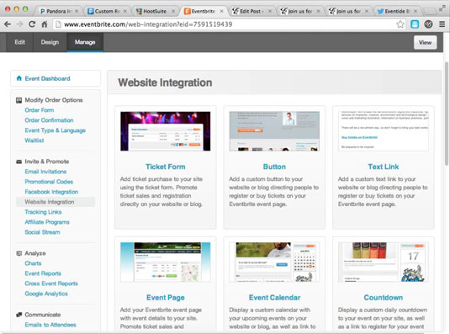
Task: Click the Modify Order Options section icon
Action: coord(19,100)
